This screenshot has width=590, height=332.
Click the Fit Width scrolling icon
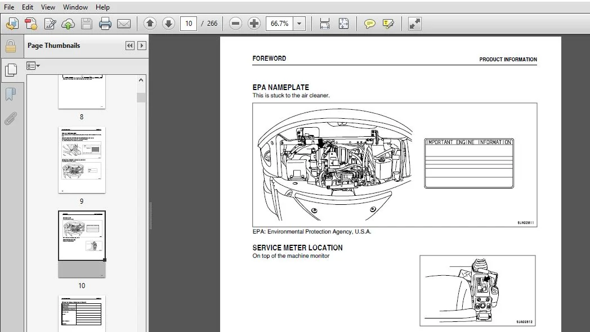click(324, 24)
